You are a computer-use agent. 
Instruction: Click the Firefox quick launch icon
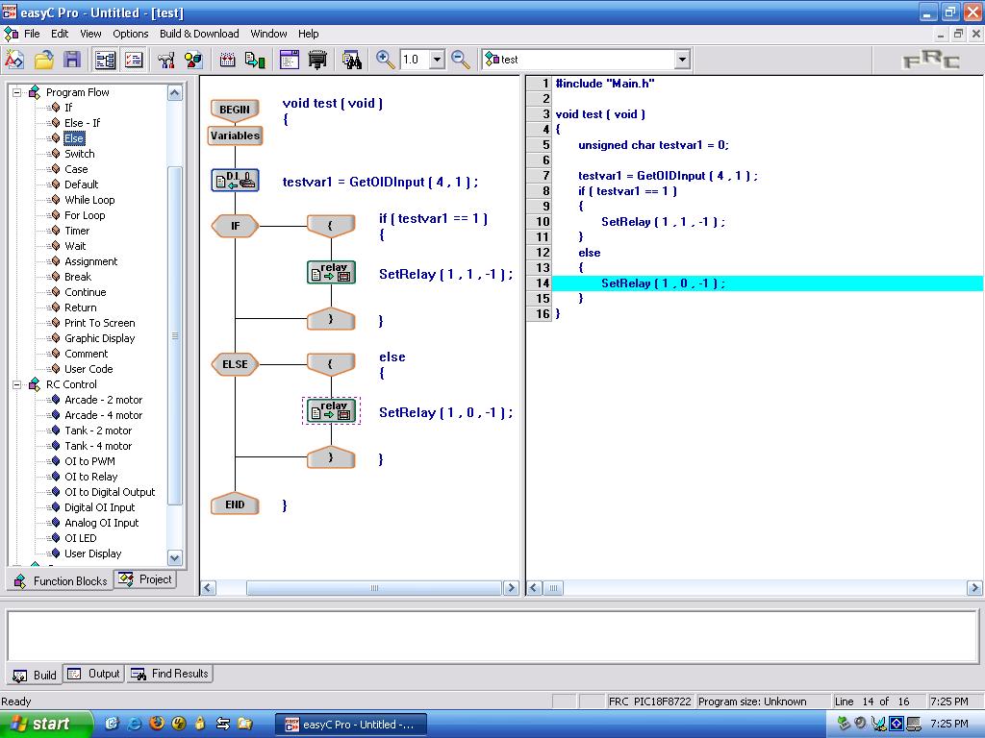click(157, 724)
